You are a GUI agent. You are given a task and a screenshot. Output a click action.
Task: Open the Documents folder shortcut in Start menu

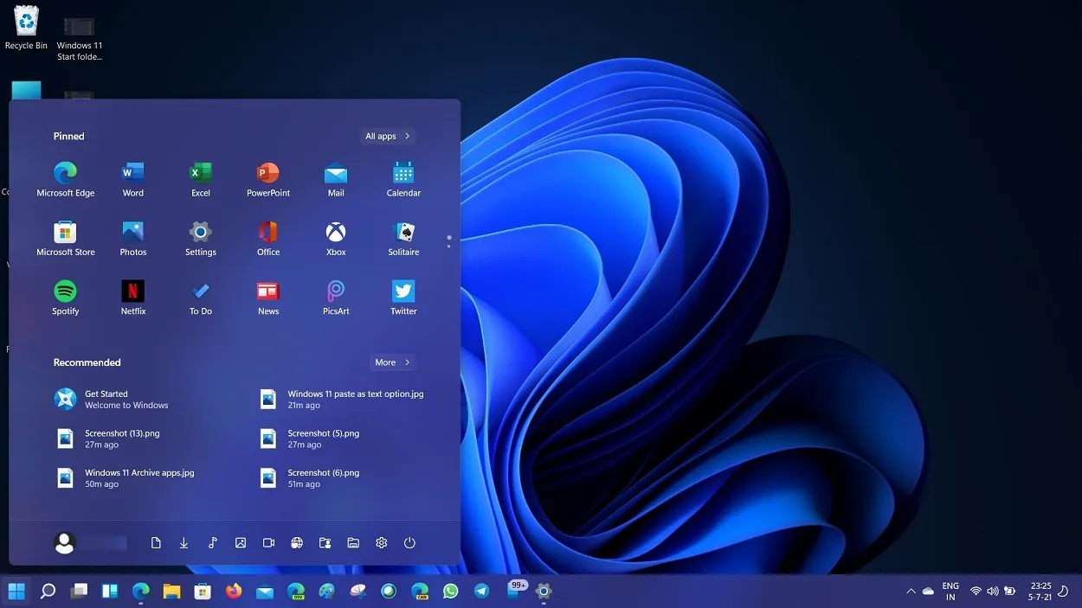(x=156, y=542)
